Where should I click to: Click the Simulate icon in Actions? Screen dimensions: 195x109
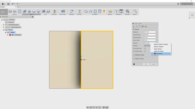[90, 12]
